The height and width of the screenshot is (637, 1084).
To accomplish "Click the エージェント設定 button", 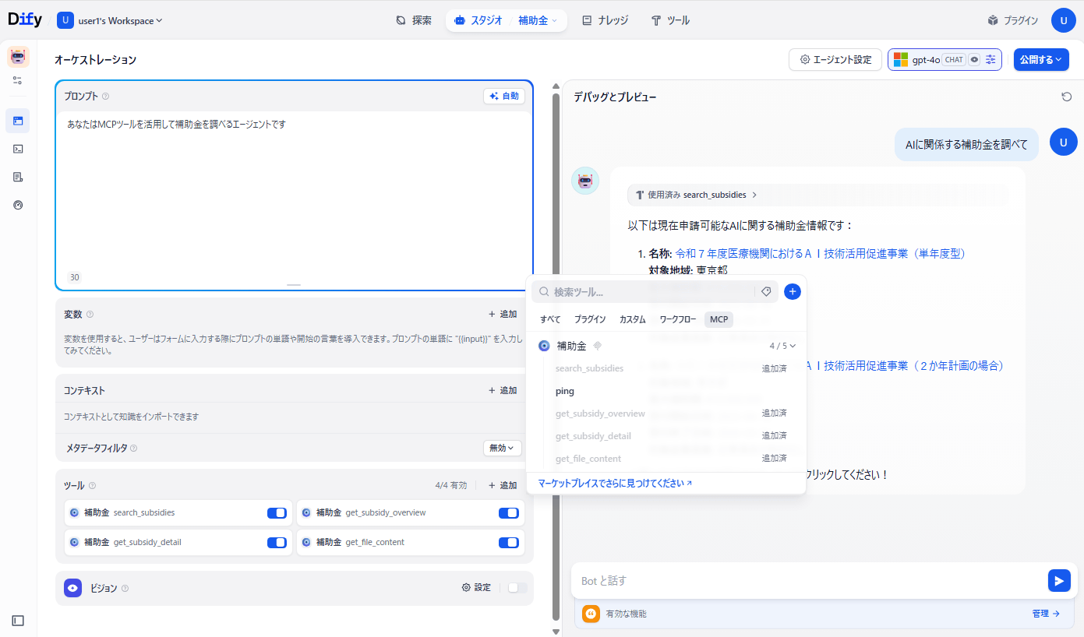I will click(x=835, y=60).
